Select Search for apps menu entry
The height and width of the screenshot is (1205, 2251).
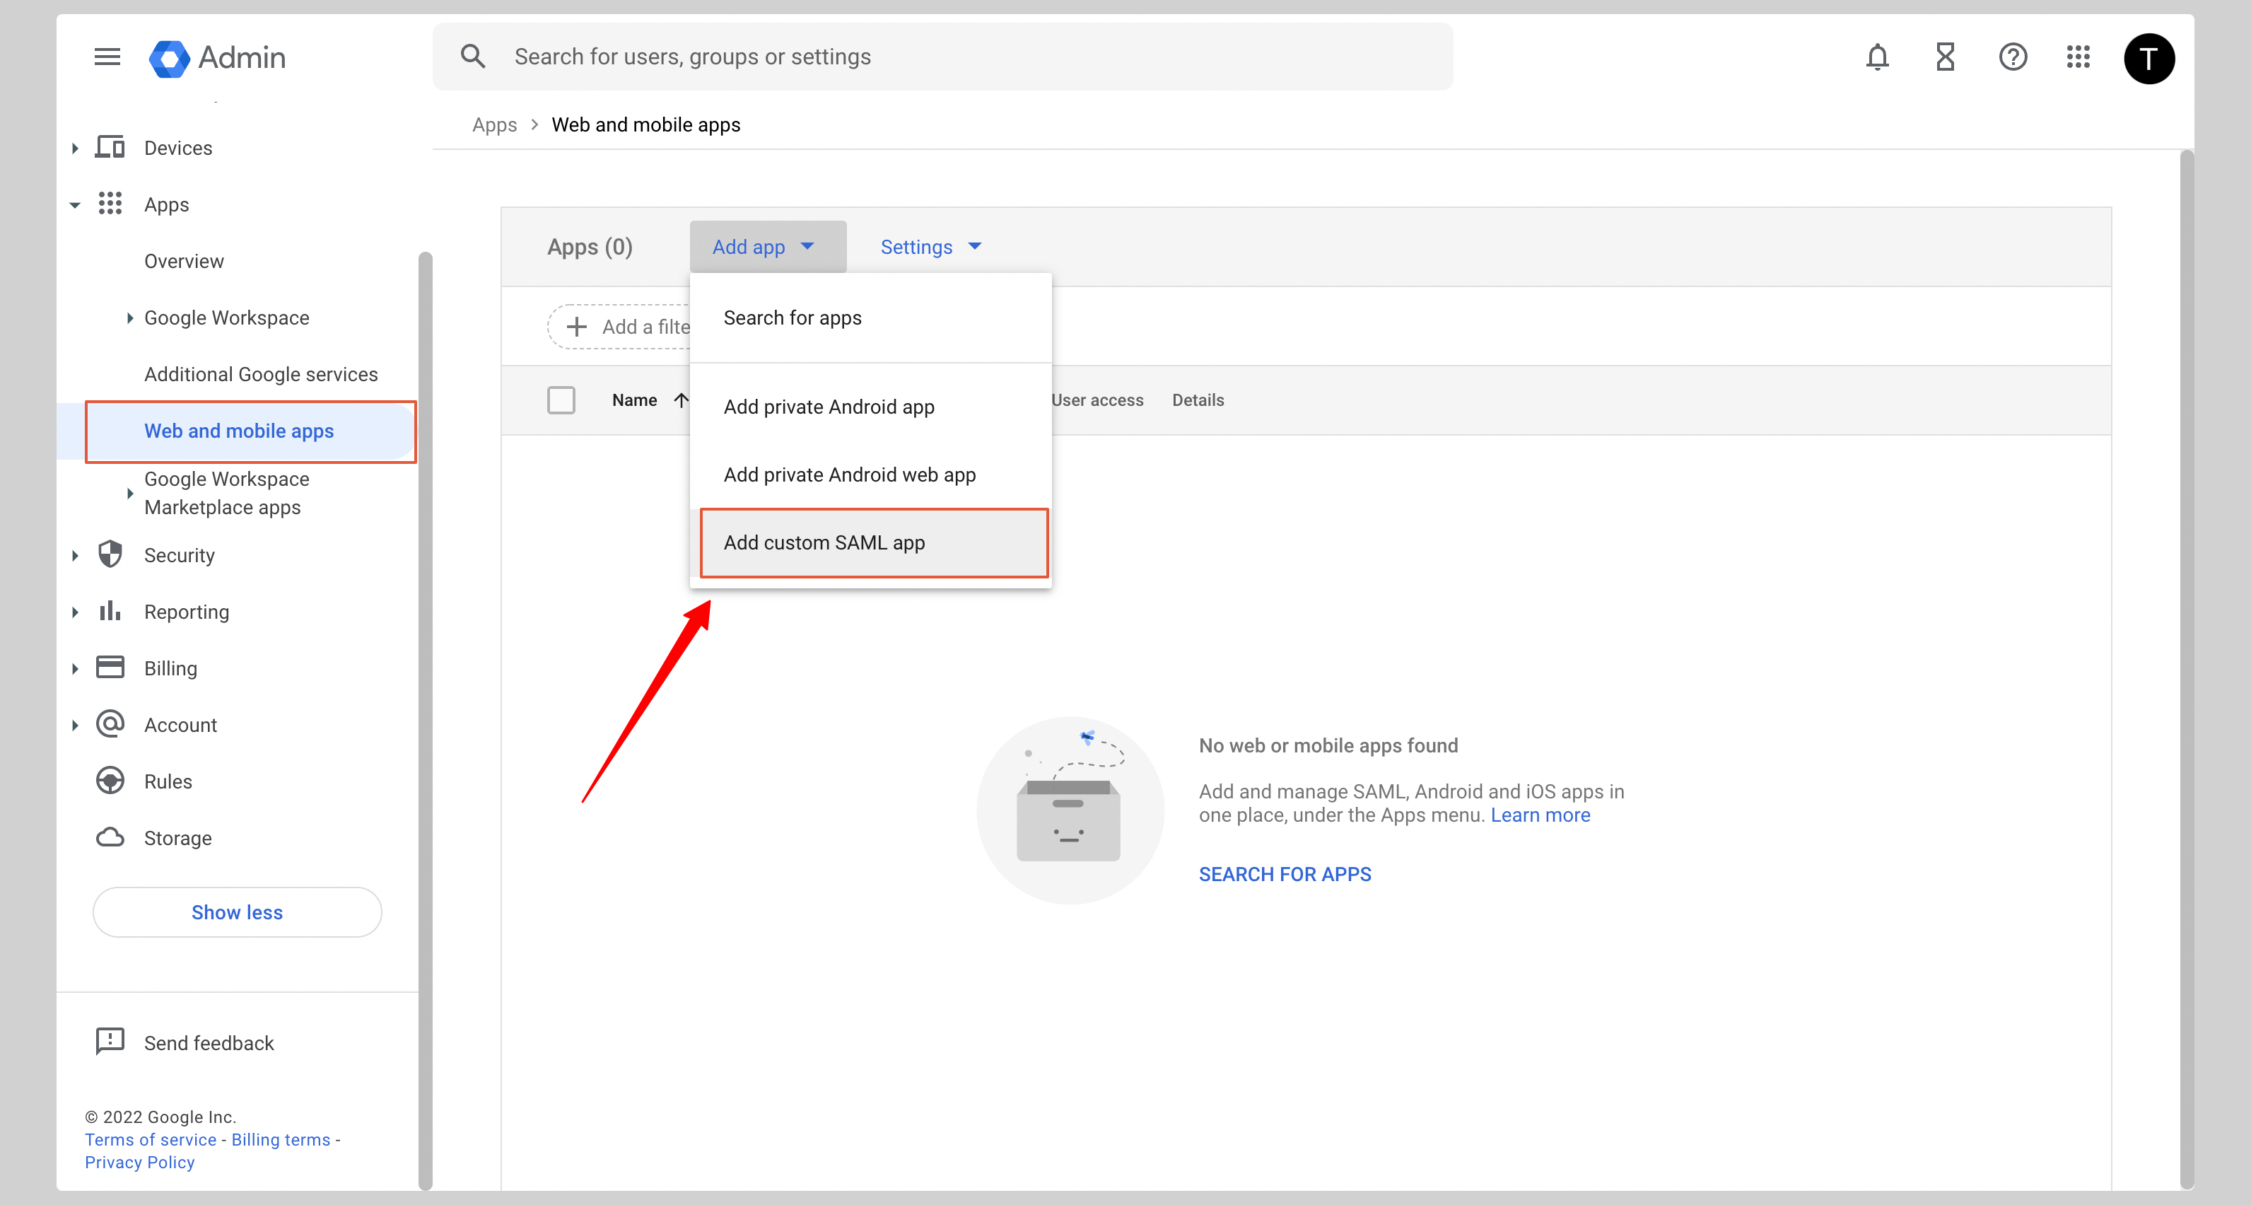pyautogui.click(x=792, y=318)
